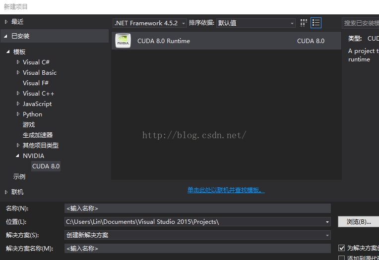This screenshot has height=260, width=379.
Task: Select Visual C++ label in tree
Action: point(38,94)
